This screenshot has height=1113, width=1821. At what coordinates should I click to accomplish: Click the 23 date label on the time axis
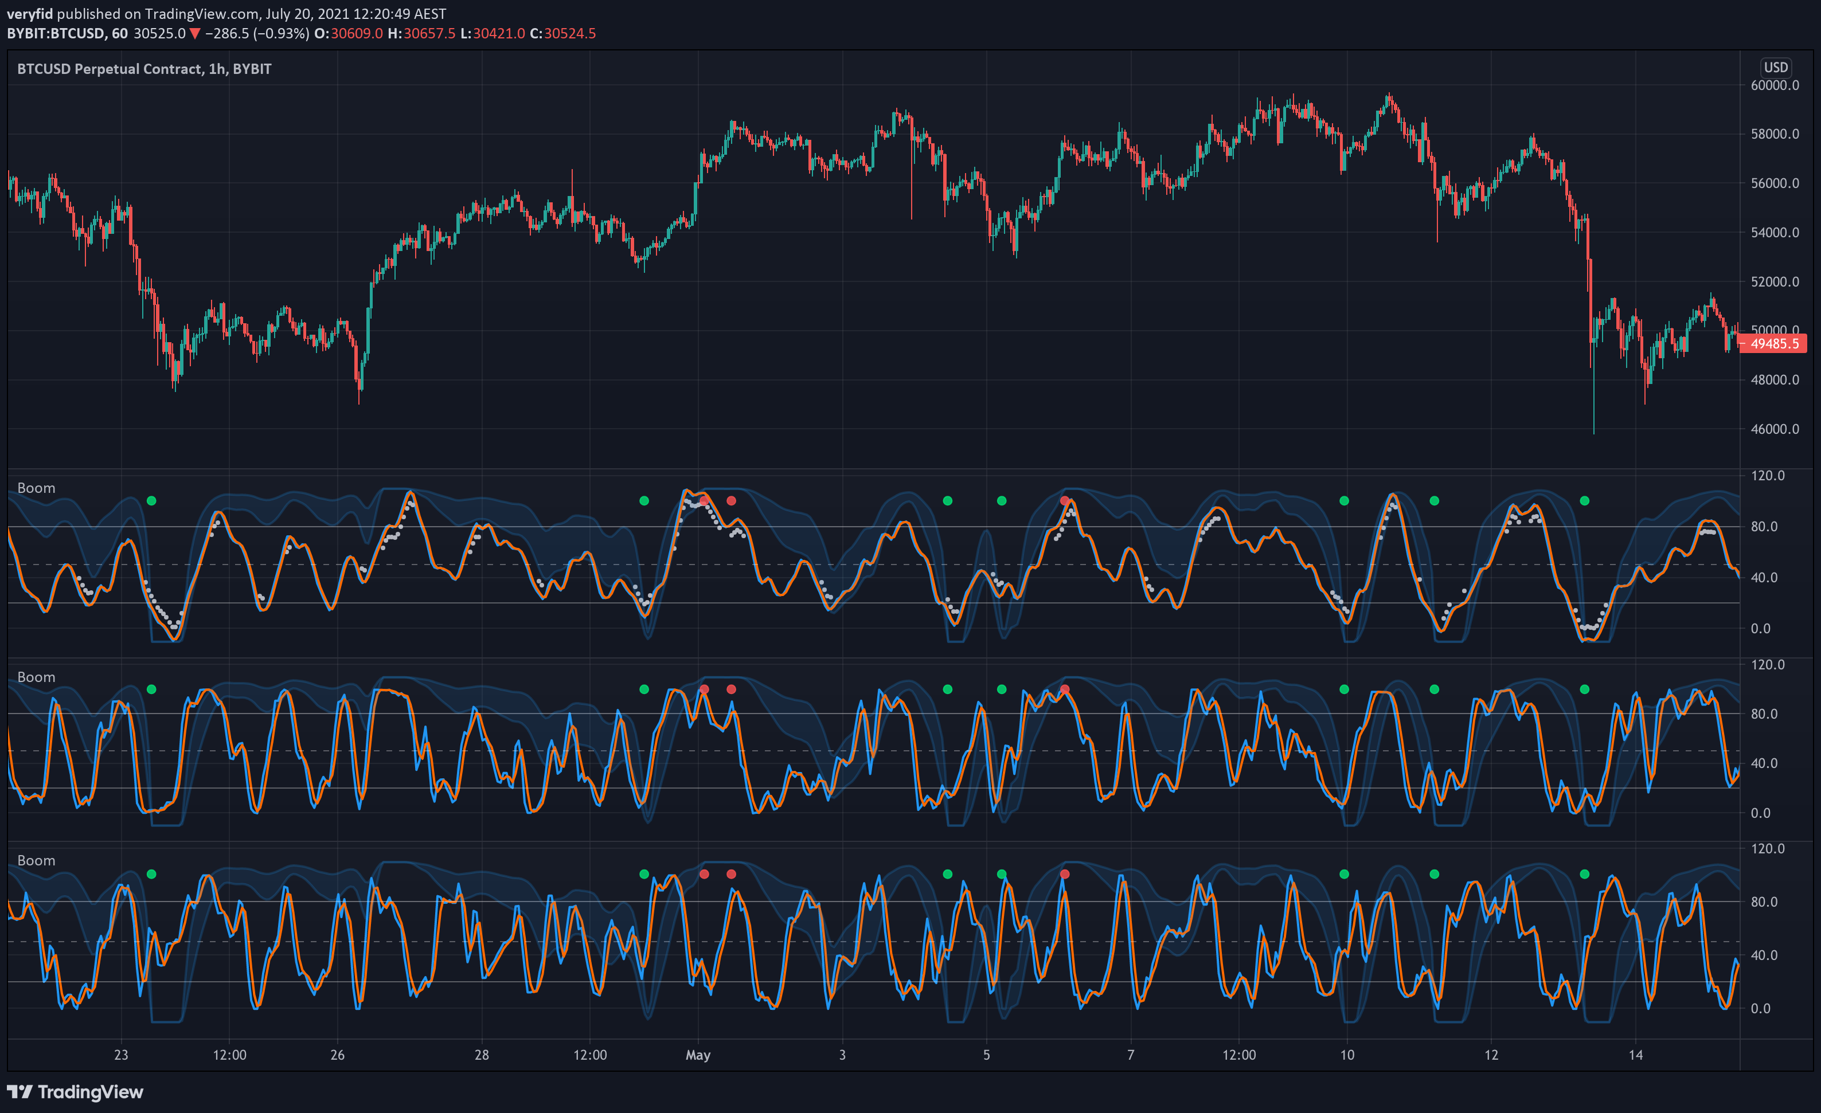[x=121, y=1055]
